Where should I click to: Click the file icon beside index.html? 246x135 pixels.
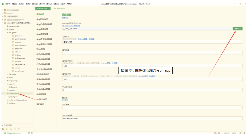click(7, 87)
